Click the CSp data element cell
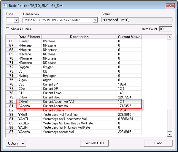 29,84
